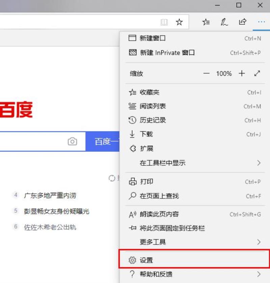Click the find magnifier icon
The width and height of the screenshot is (270, 283).
(x=132, y=196)
